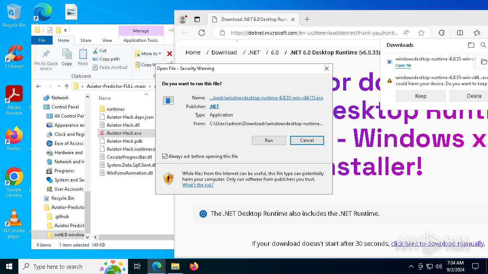The image size is (488, 274).
Task: Open Edge tab actions menu
Action: pyautogui.click(x=197, y=19)
